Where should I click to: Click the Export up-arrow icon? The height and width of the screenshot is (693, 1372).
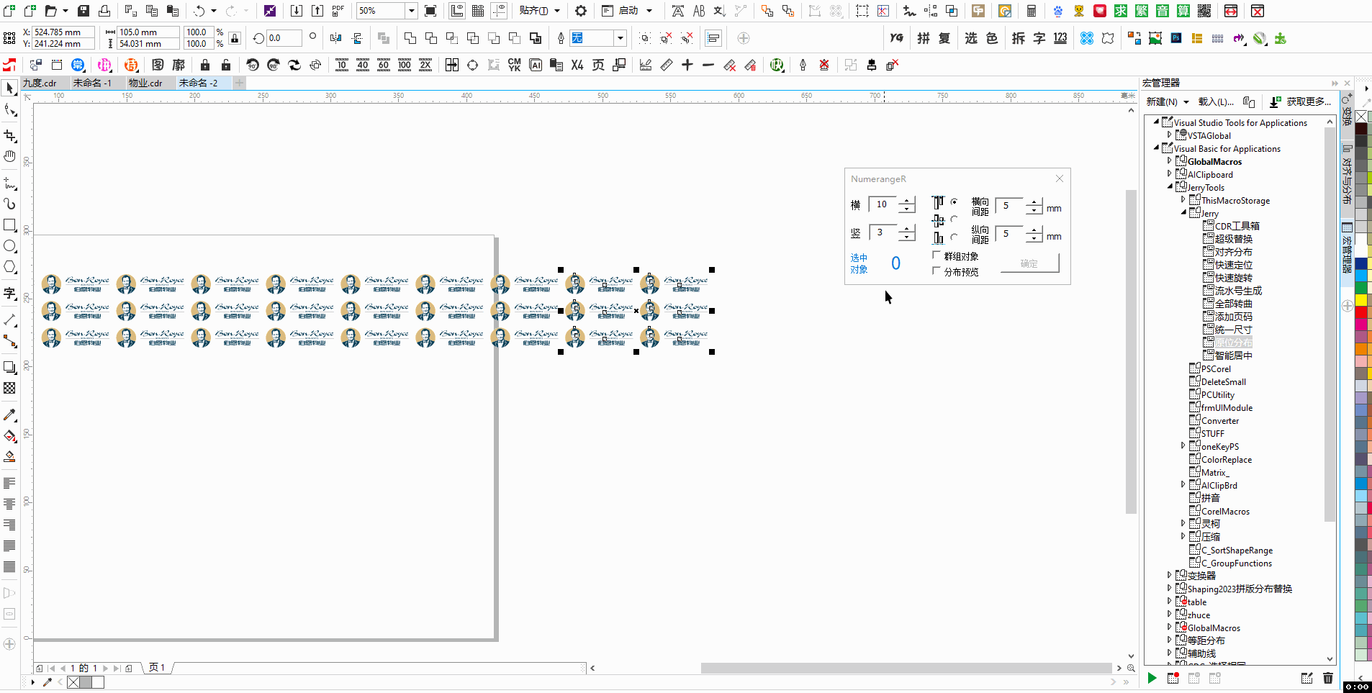click(x=317, y=11)
